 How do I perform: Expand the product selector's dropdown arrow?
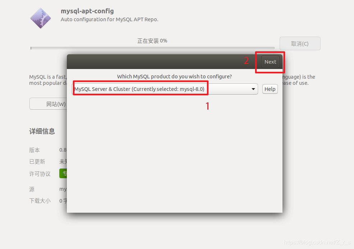click(253, 89)
